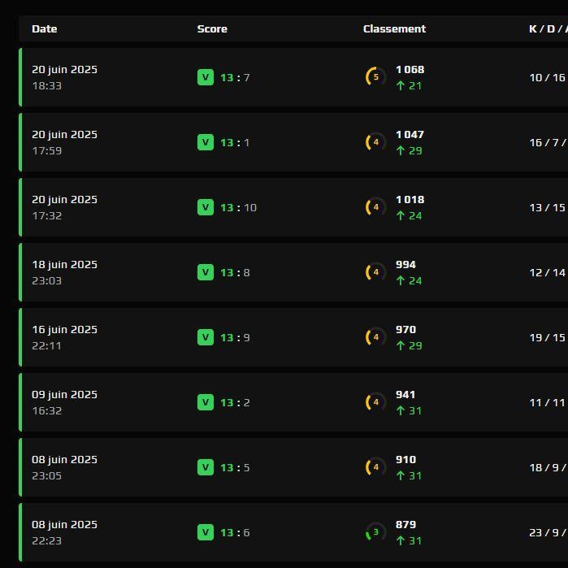Click the V victory badge for 13:7 match

click(206, 77)
